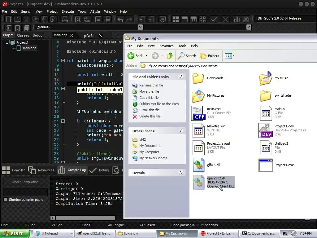Switch to the Compiler bottom tab

point(14,170)
